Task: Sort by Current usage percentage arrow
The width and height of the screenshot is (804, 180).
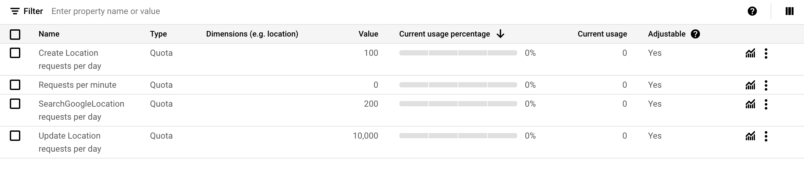Action: [x=500, y=34]
